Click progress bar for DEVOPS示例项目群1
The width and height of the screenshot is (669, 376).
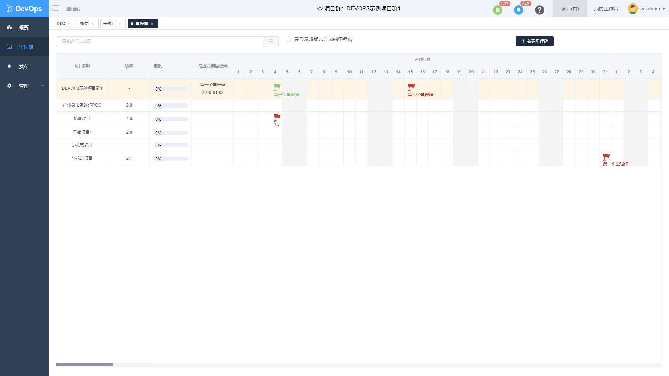(171, 89)
